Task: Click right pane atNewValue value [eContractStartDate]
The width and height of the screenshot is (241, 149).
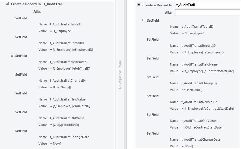Action: pos(209,109)
